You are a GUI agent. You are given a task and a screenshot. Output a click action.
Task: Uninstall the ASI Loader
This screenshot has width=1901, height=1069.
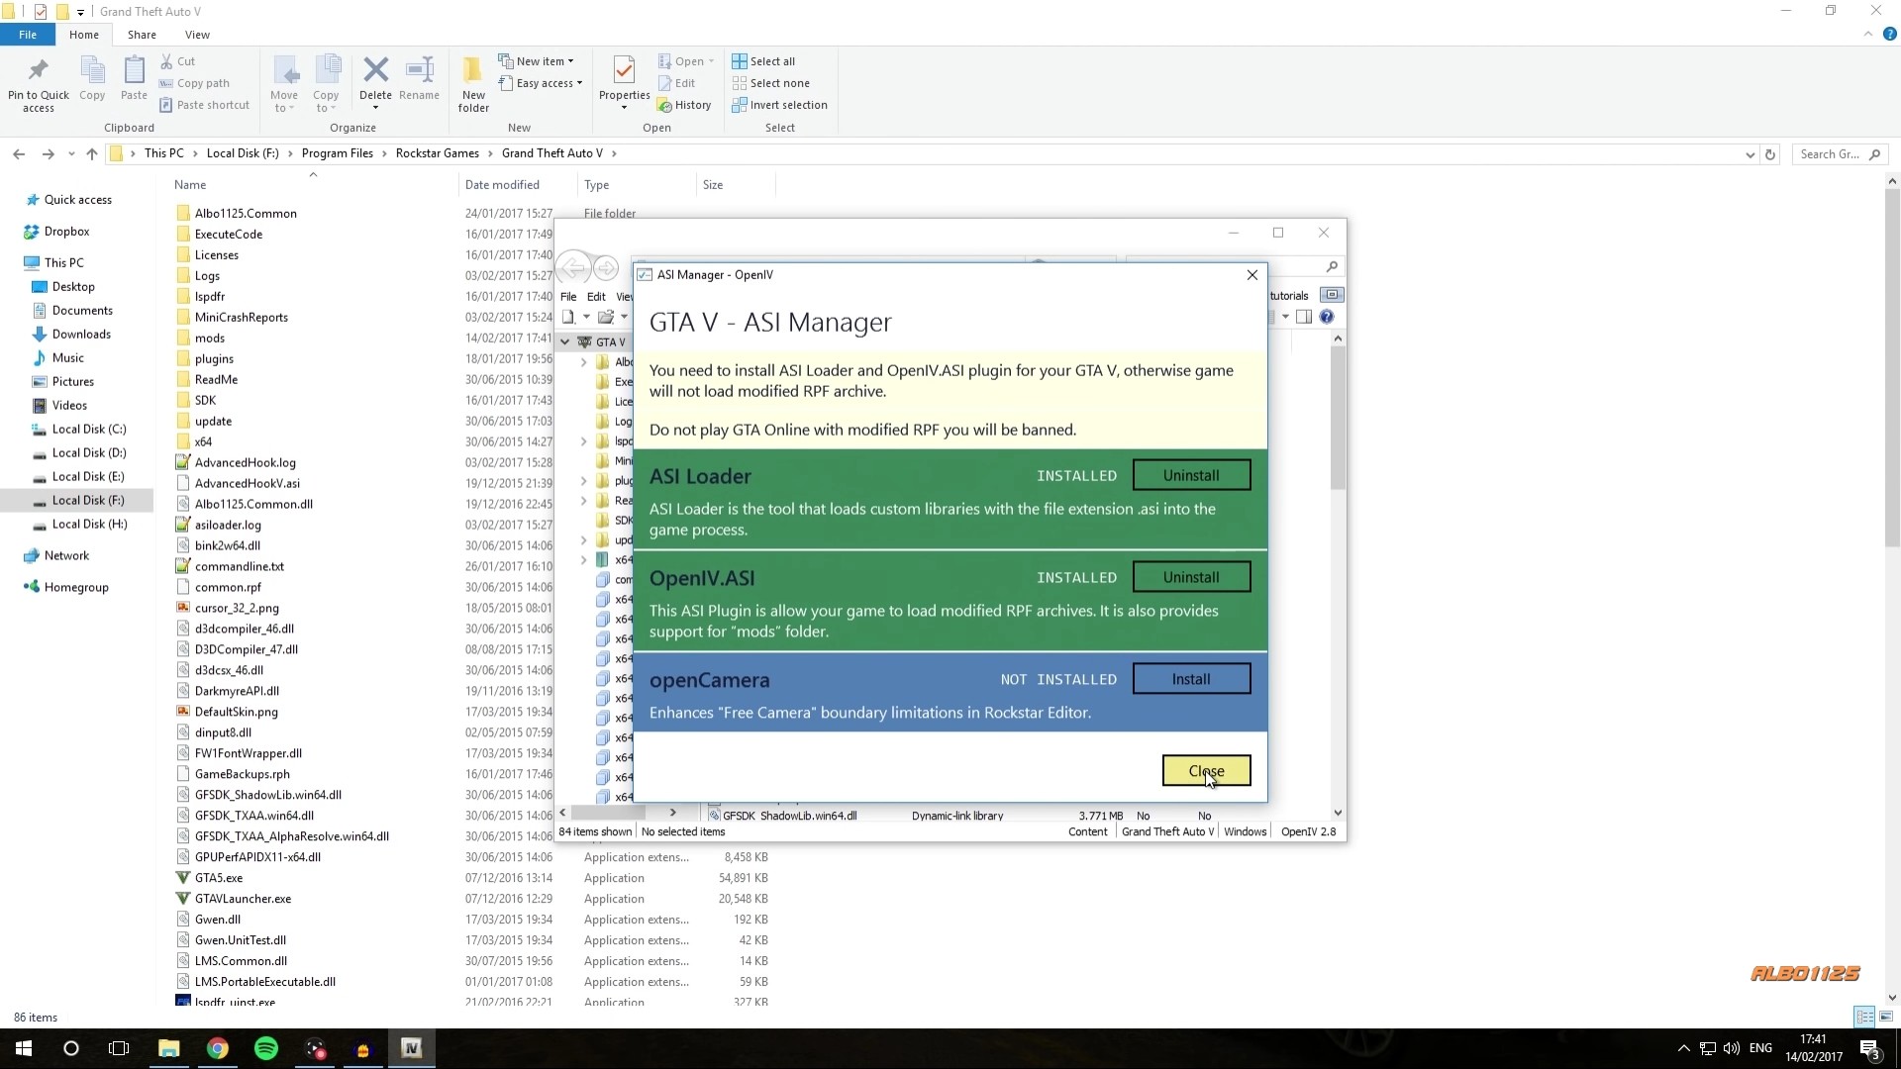point(1190,475)
